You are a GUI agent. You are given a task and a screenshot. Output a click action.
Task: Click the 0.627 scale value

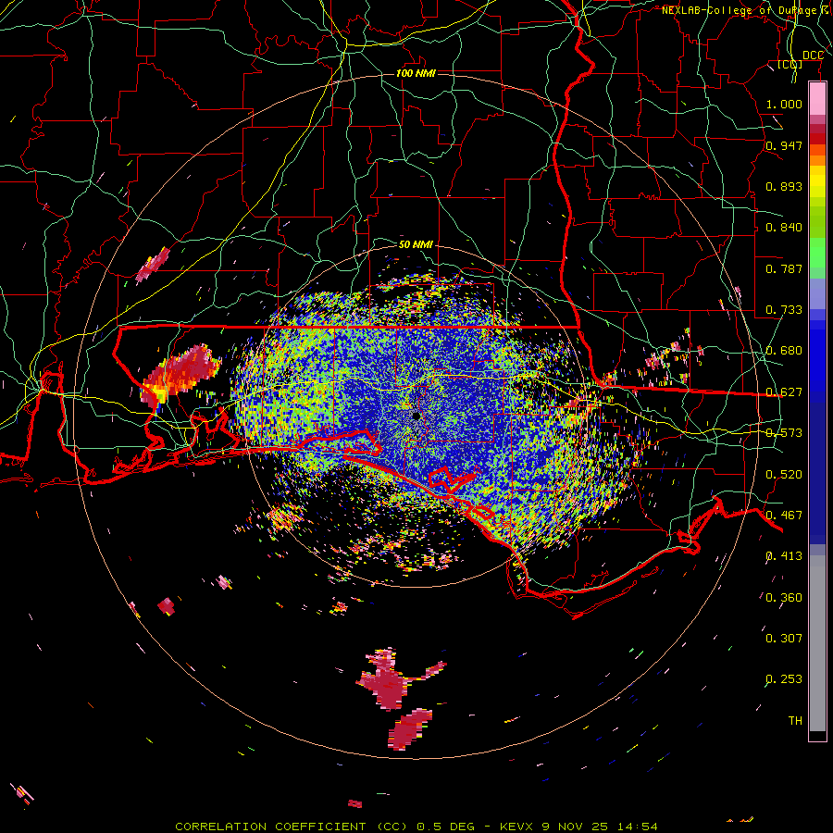784,392
